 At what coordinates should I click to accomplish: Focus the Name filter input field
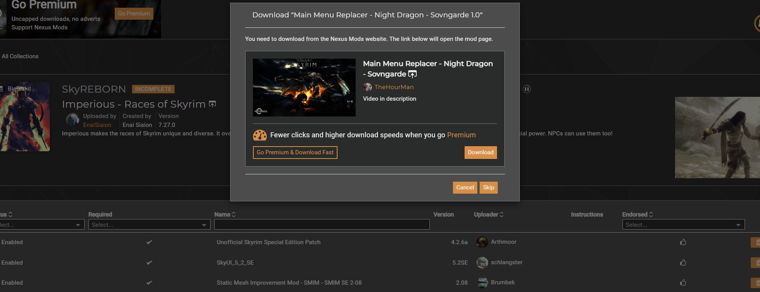(322, 224)
